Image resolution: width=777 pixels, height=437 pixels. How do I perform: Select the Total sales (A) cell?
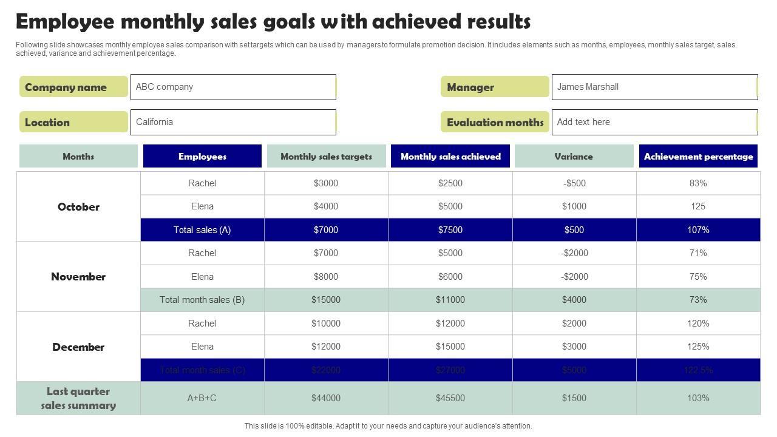[x=202, y=230]
